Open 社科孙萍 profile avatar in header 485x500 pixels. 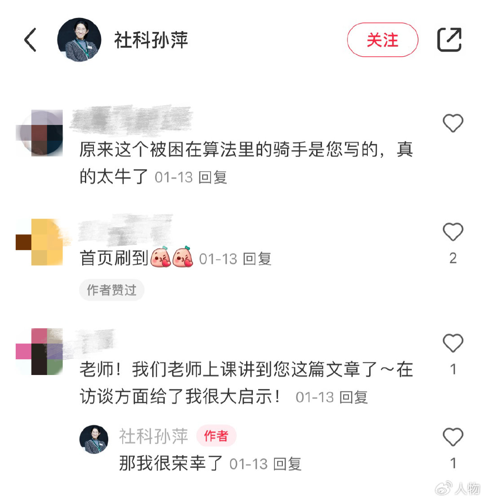79,40
